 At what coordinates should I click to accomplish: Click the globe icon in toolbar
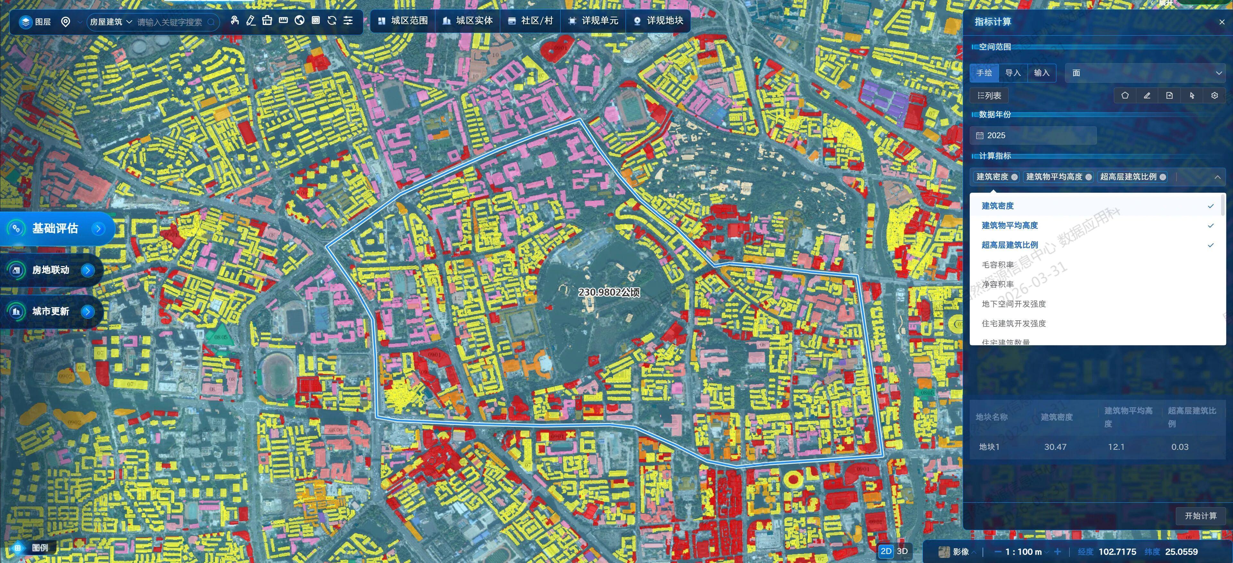click(300, 21)
